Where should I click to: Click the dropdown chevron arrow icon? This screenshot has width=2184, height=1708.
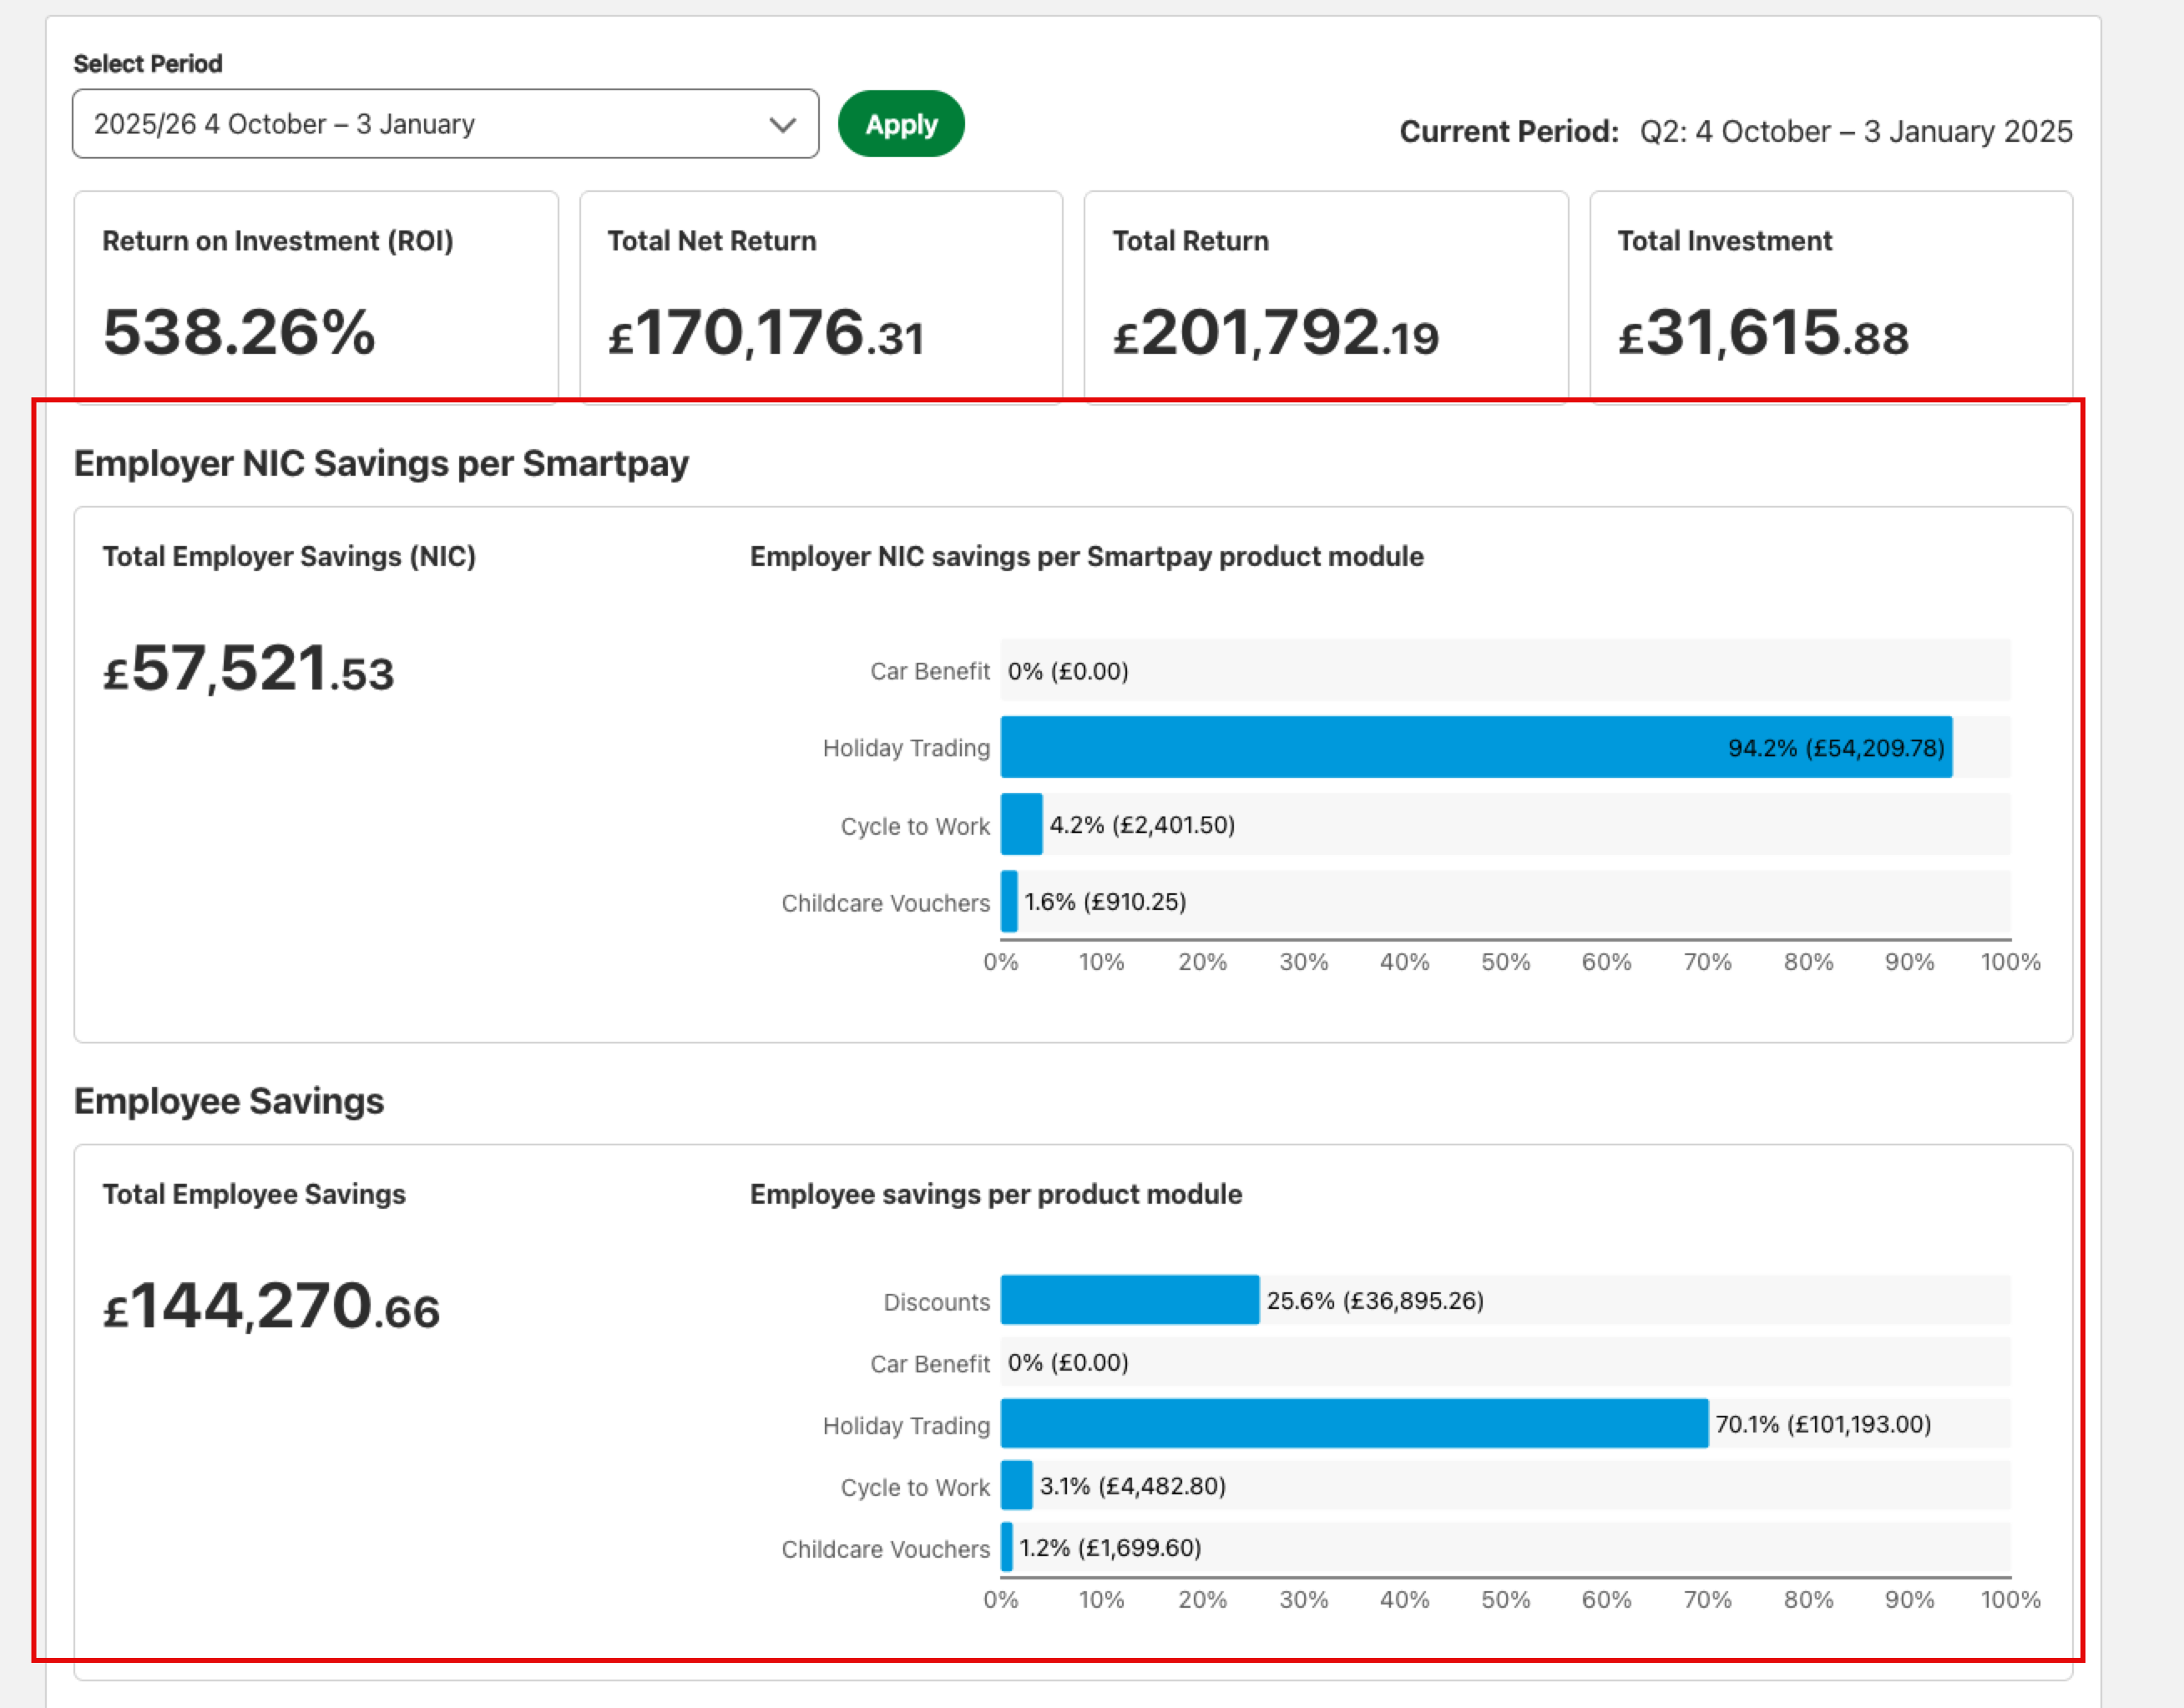782,125
